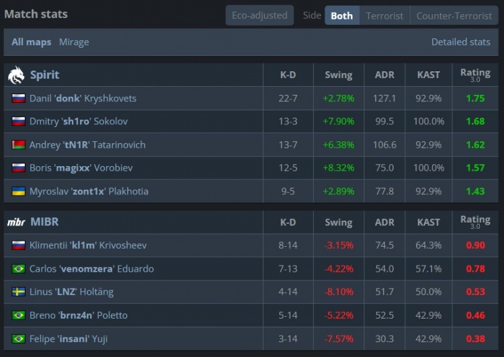Click the MIBR team logo icon

pyautogui.click(x=16, y=222)
